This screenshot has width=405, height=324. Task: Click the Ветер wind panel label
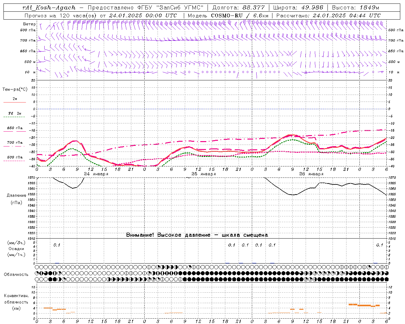pyautogui.click(x=29, y=24)
